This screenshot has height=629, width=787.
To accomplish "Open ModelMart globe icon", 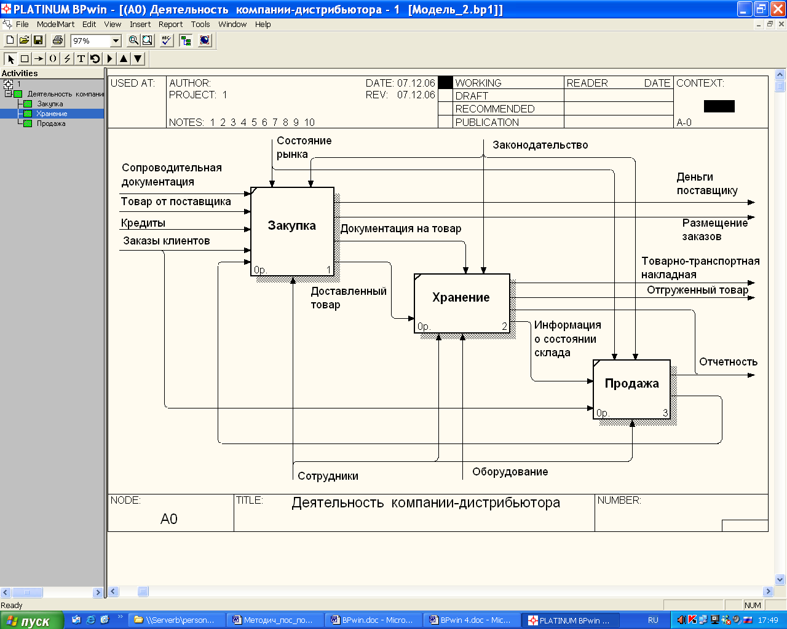I will (205, 41).
